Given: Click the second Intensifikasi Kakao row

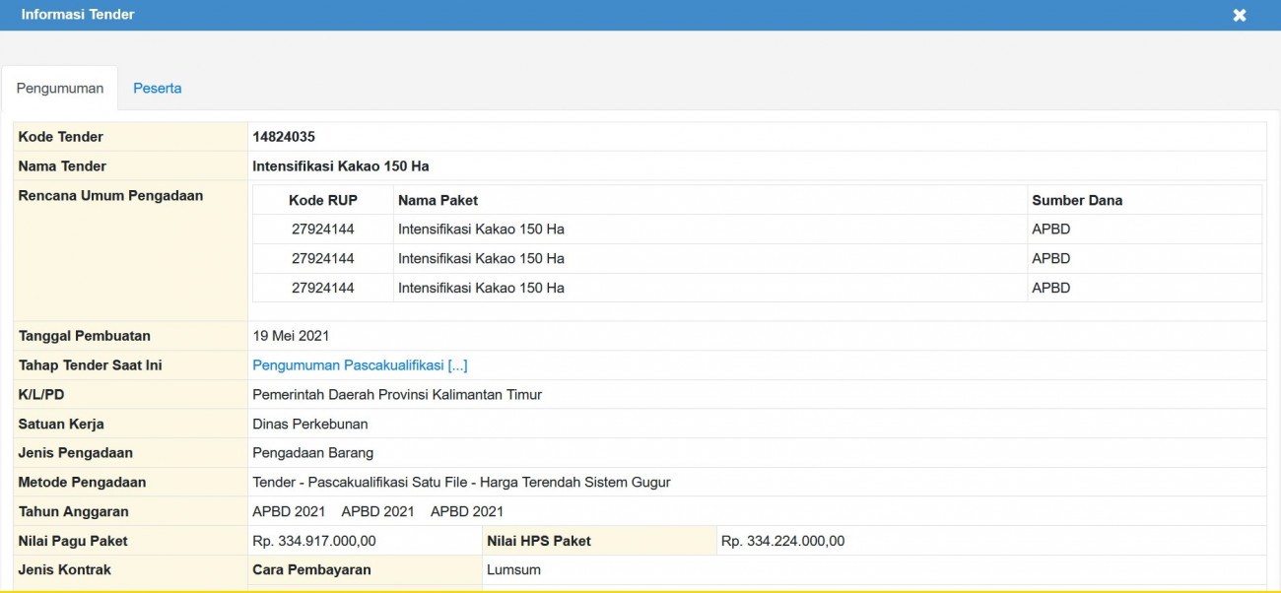Looking at the screenshot, I should point(479,258).
